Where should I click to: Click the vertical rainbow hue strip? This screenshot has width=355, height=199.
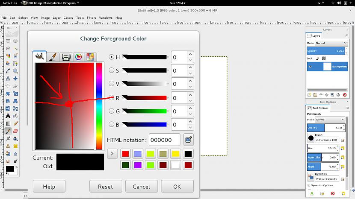(99, 106)
